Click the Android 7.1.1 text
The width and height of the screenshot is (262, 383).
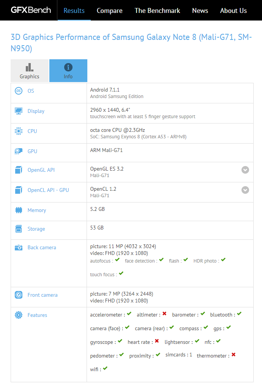pyautogui.click(x=105, y=90)
